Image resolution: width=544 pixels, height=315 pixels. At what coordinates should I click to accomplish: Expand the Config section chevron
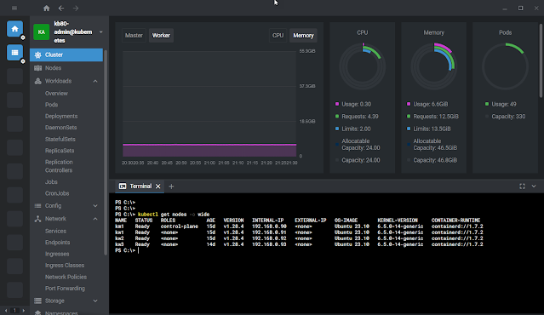[95, 206]
